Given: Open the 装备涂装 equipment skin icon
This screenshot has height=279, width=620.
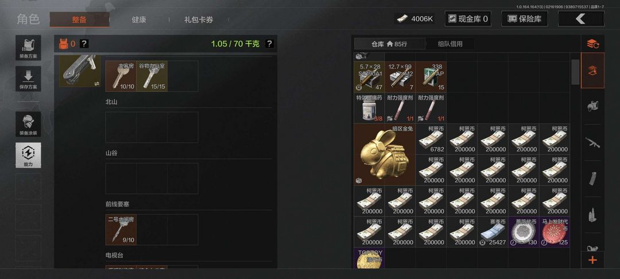Looking at the screenshot, I should coord(28,124).
